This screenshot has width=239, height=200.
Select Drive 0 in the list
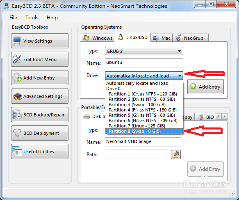click(x=144, y=89)
